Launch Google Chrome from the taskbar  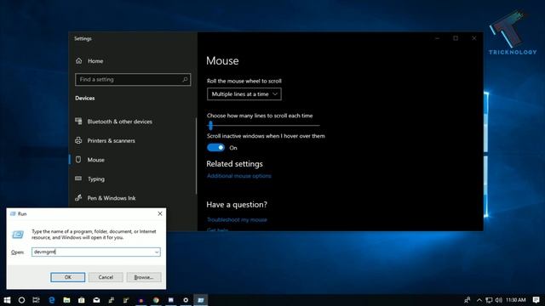tap(156, 300)
